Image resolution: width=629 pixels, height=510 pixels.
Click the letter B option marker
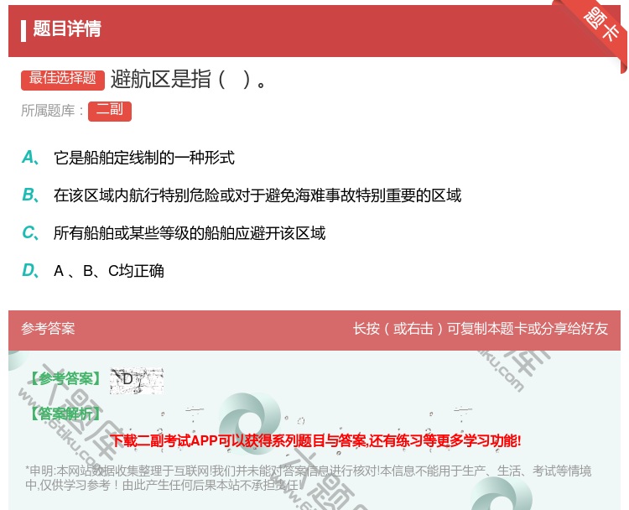30,195
